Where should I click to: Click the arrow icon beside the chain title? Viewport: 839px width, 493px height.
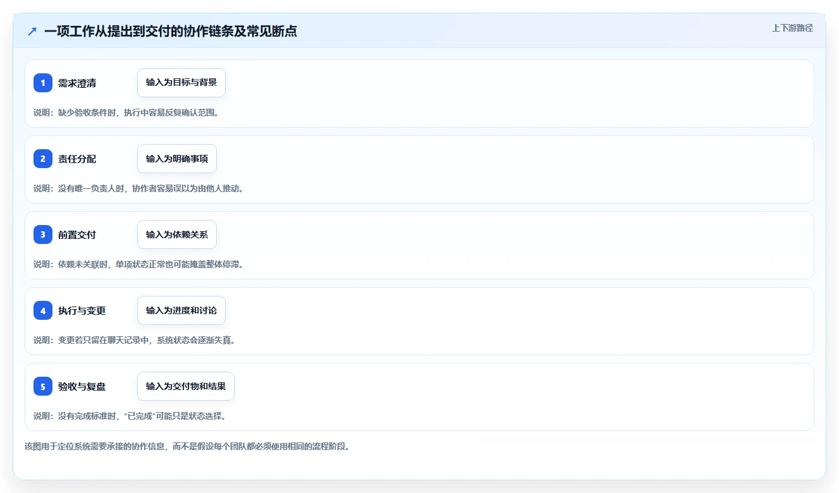coord(32,31)
